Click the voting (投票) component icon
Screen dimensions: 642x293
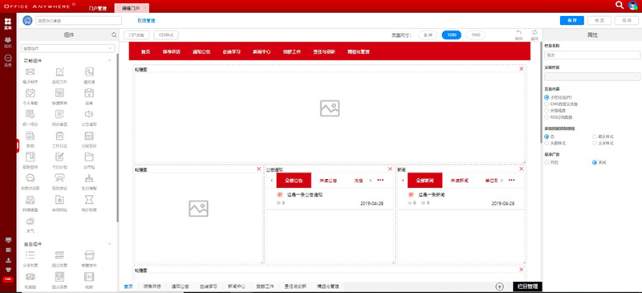click(x=89, y=93)
